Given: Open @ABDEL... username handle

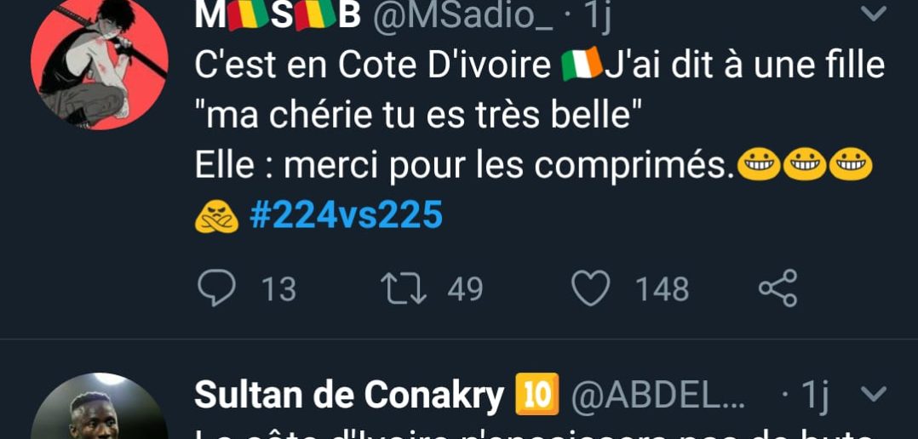Looking at the screenshot, I should click(658, 396).
